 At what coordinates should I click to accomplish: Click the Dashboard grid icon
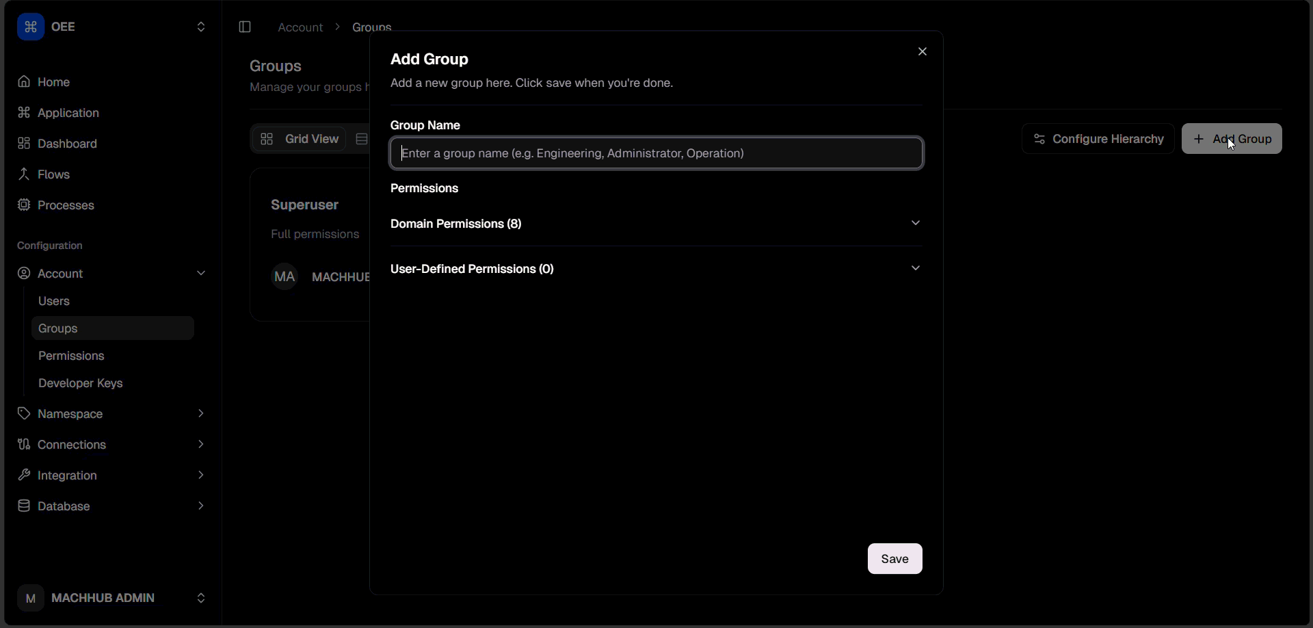24,143
